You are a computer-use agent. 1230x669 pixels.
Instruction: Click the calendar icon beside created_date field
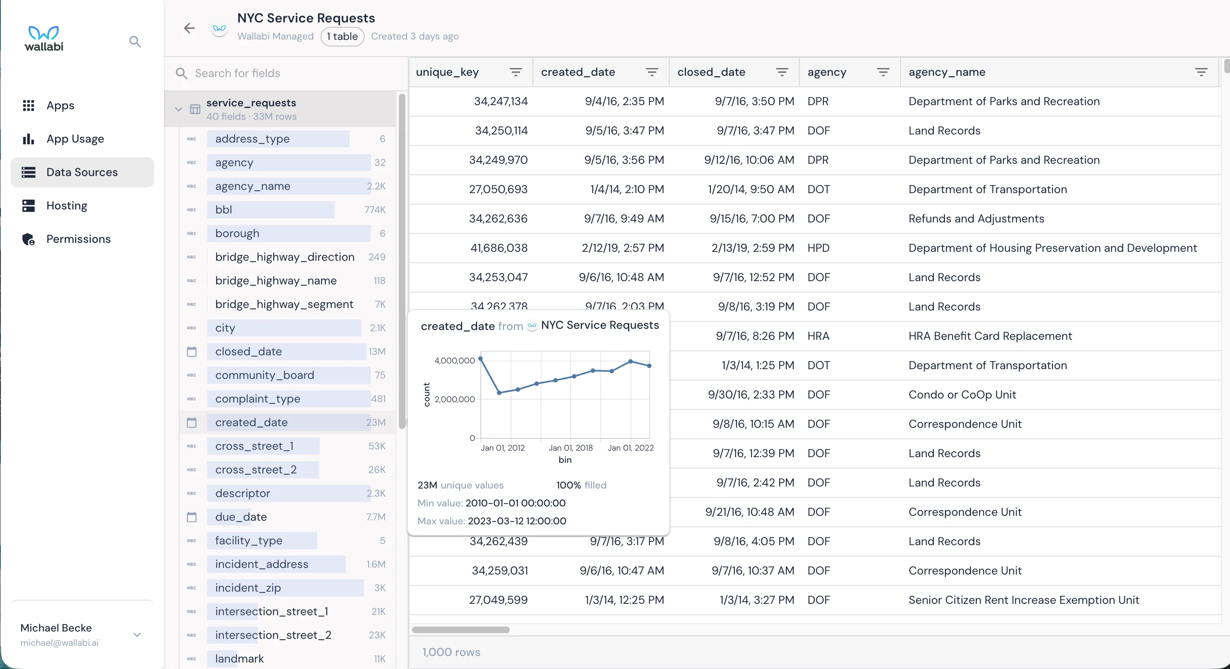click(x=192, y=423)
